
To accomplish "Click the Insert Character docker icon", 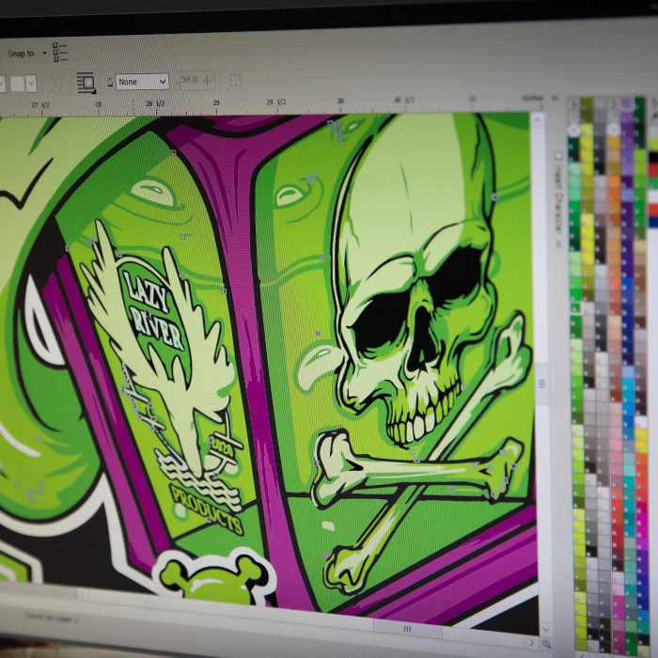I will tap(558, 156).
